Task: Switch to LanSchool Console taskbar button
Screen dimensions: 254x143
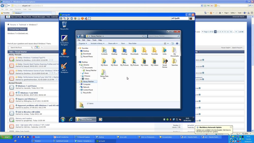Action: 63,141
